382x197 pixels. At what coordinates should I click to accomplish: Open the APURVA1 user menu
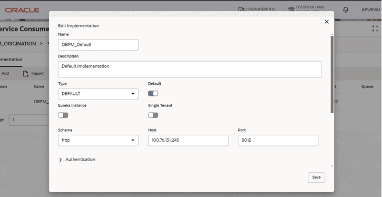pos(371,9)
